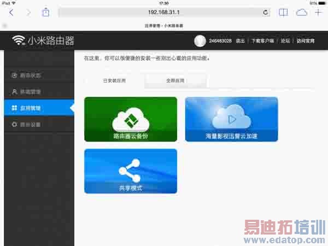Open the 访问官网 link

coord(306,41)
